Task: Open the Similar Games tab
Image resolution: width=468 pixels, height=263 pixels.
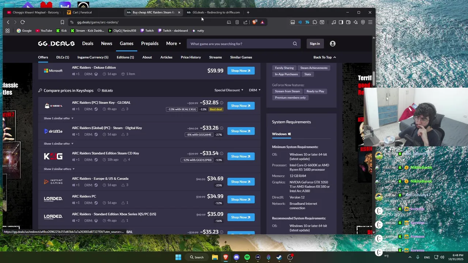Action: pyautogui.click(x=241, y=57)
